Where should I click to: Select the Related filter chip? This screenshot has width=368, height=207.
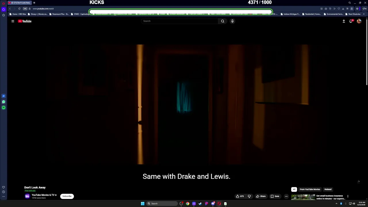[328, 189]
